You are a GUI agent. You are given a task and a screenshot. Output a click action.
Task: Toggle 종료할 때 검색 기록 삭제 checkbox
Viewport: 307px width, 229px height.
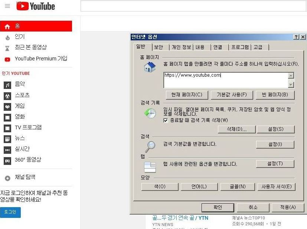[166, 120]
